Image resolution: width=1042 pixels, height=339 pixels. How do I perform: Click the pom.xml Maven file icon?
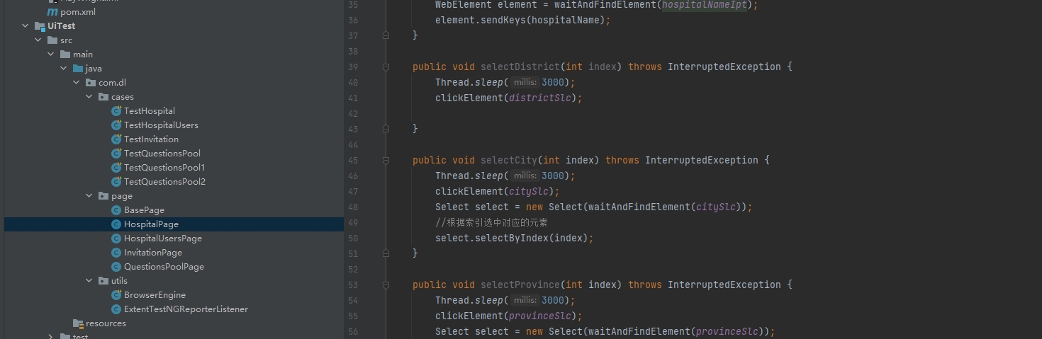coord(52,12)
